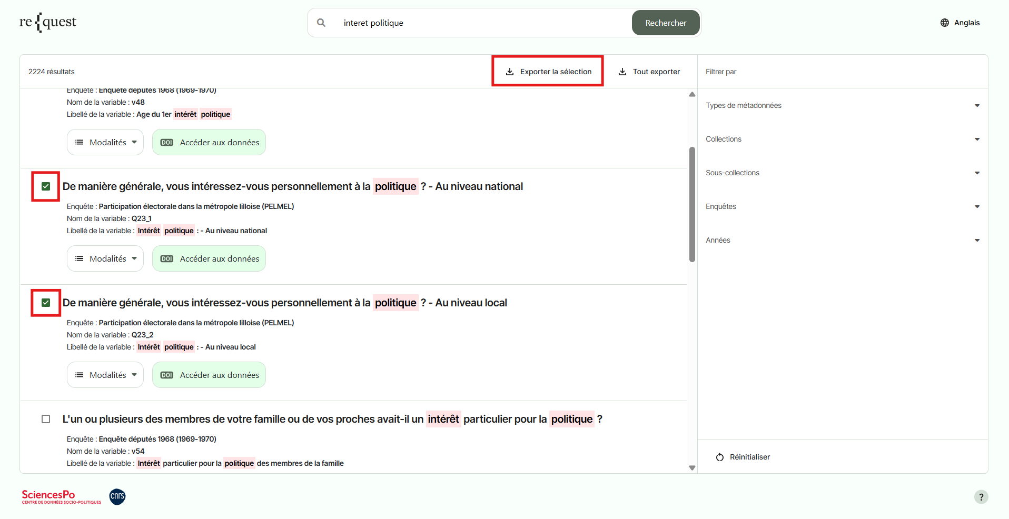Uncheck the 'Au niveau local' result
The height and width of the screenshot is (519, 1009).
pos(46,303)
